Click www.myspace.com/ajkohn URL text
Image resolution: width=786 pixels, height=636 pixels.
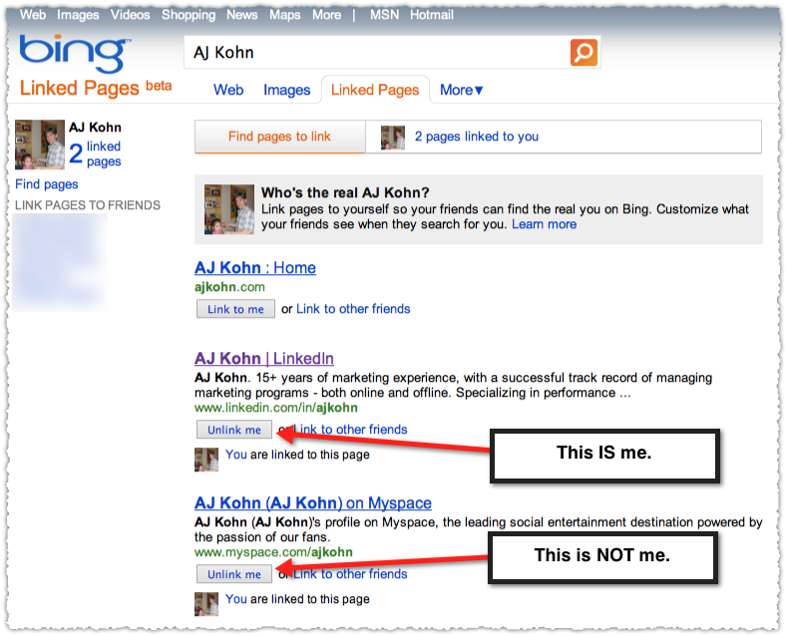tap(273, 552)
